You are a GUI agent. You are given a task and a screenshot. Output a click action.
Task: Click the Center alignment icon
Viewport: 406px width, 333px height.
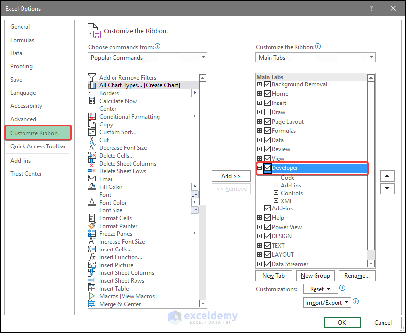click(92, 108)
